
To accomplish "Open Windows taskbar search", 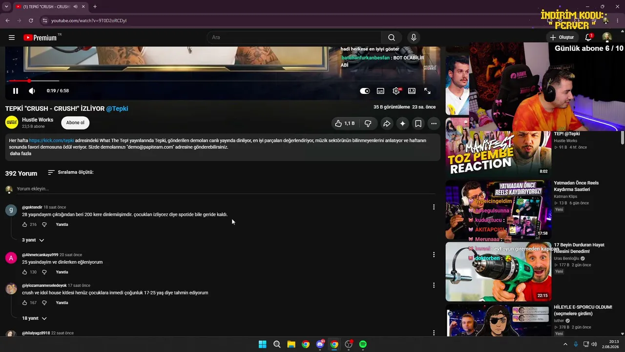I will click(x=277, y=344).
